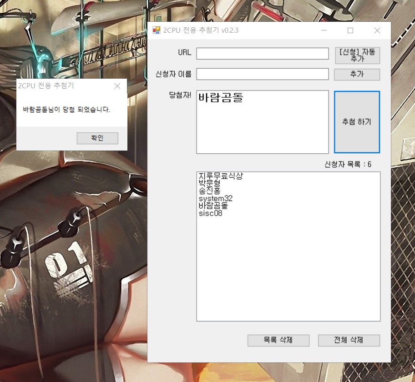Click the 전체 삭제 button
415x382 pixels.
click(x=349, y=340)
